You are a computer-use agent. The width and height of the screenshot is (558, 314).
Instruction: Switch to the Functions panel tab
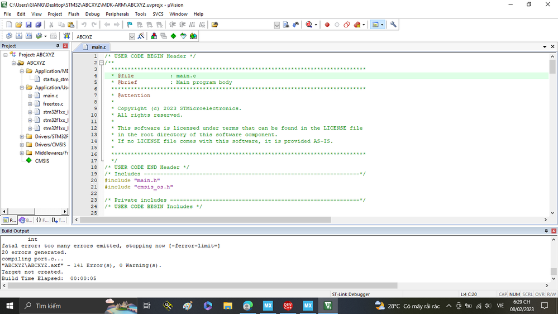pos(42,220)
